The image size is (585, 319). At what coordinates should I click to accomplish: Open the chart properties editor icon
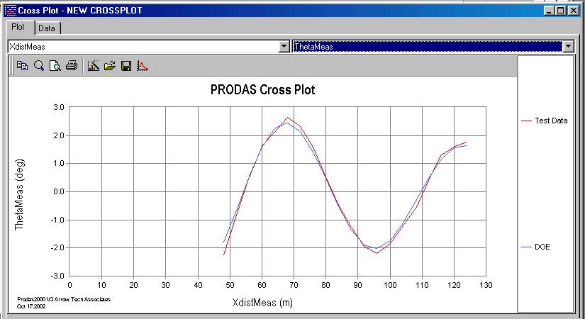coord(93,66)
